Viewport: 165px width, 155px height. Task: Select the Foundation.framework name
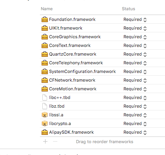click(72, 19)
